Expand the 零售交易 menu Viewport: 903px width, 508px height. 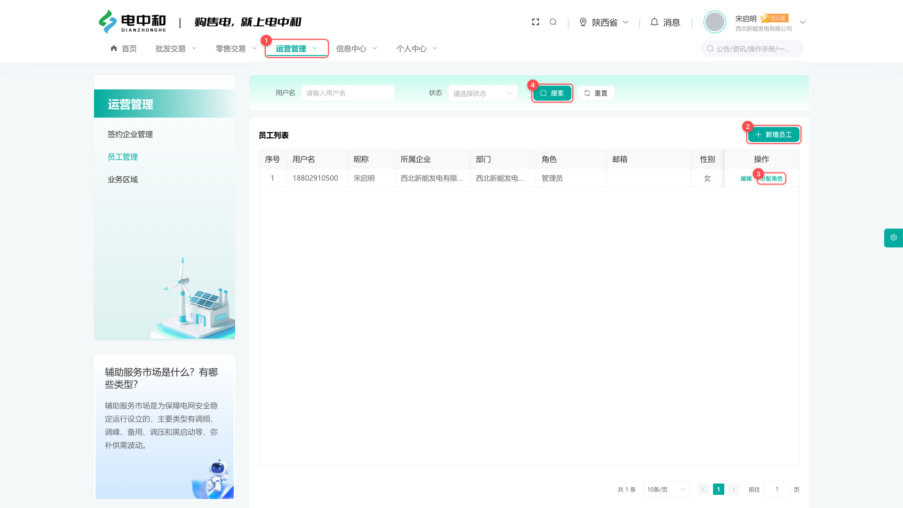click(236, 48)
